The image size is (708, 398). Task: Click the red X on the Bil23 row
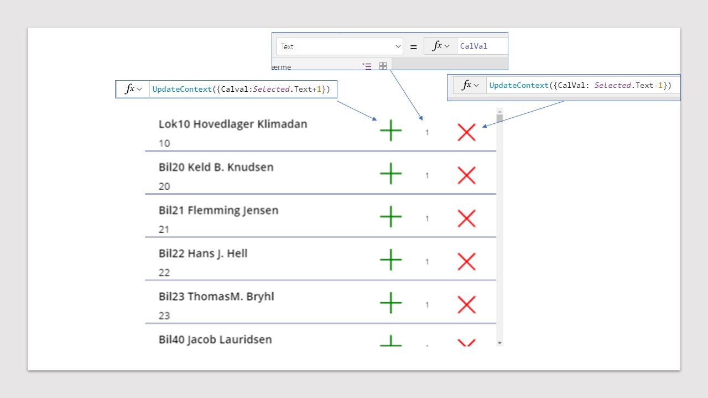[x=466, y=305]
